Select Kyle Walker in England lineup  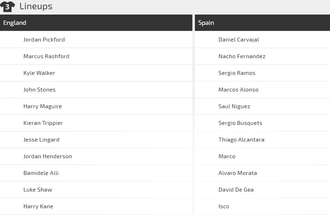point(39,73)
